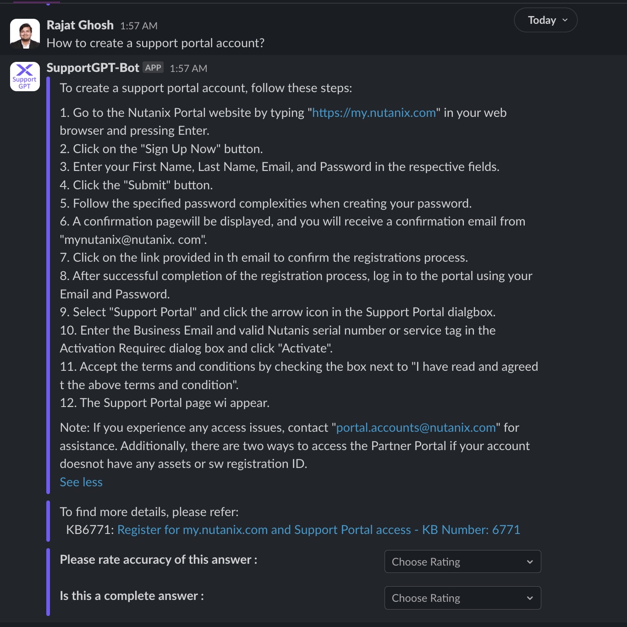This screenshot has height=627, width=627.
Task: Select the APP badge beside SupportGPT-Bot
Action: [x=153, y=67]
